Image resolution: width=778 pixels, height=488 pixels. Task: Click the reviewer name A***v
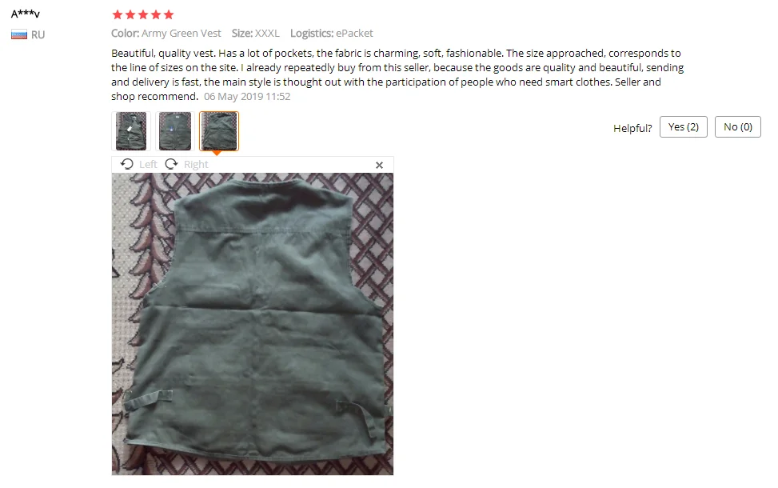pyautogui.click(x=26, y=14)
